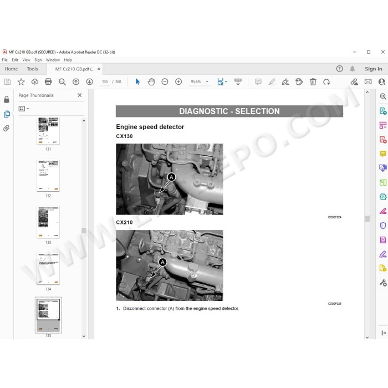Choose the arrow selection tool
This screenshot has width=388, height=388.
click(137, 81)
